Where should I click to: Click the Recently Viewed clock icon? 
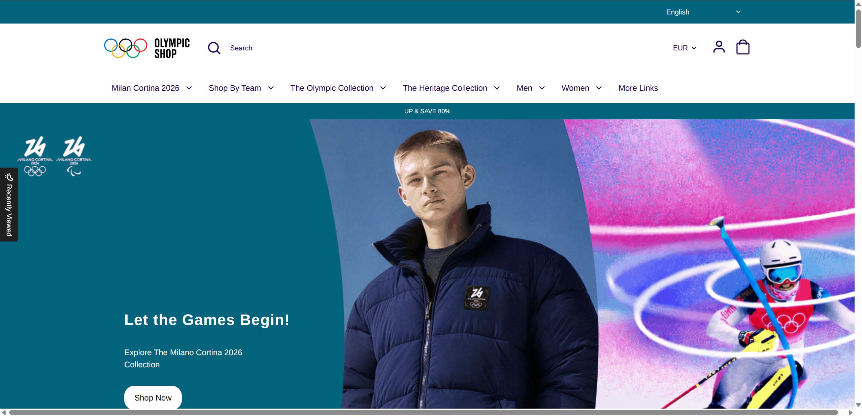(9, 177)
